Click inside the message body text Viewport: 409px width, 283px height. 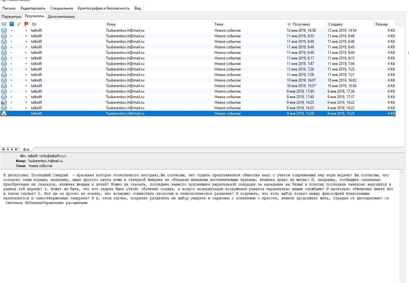click(x=198, y=189)
